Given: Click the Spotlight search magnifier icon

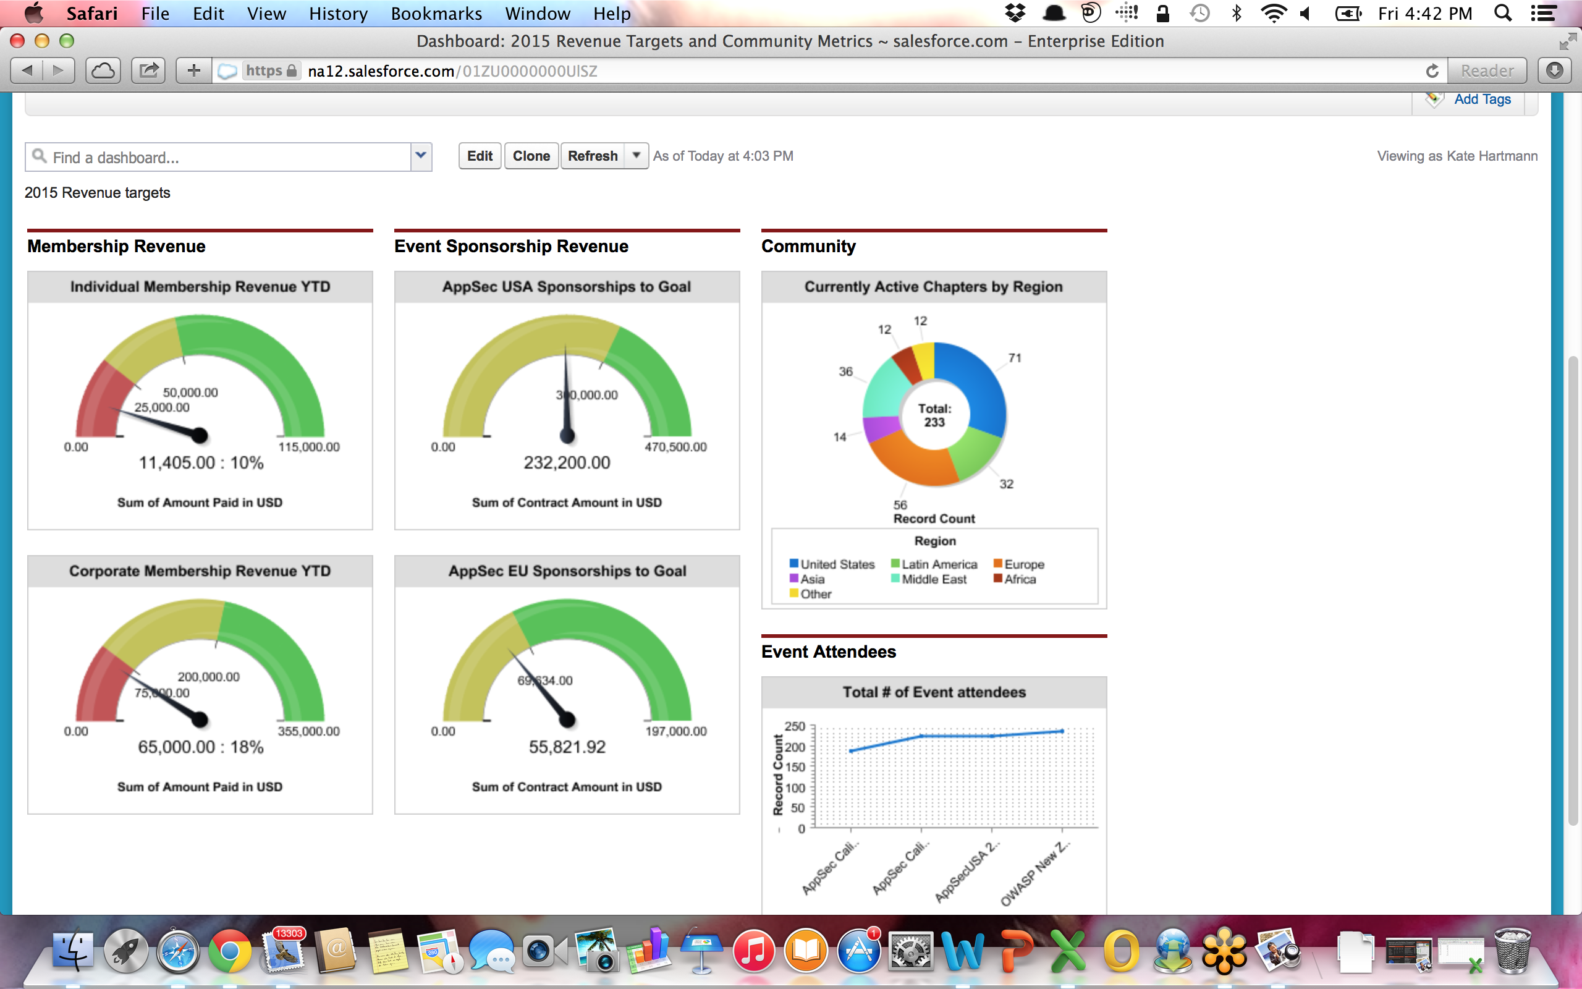Looking at the screenshot, I should pyautogui.click(x=1502, y=14).
